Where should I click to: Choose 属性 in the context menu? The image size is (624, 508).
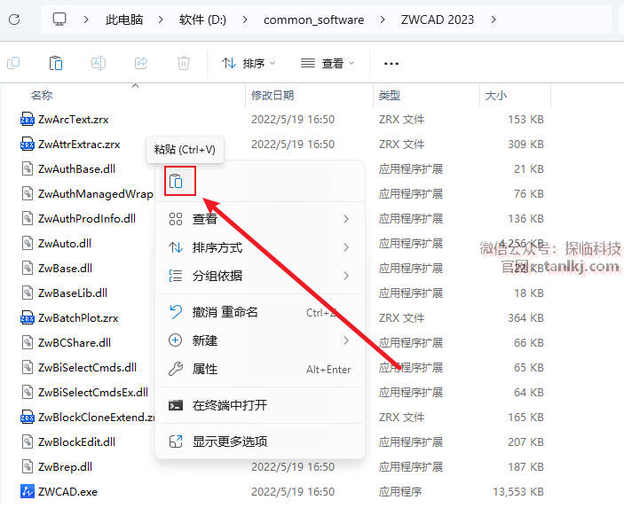(260, 370)
